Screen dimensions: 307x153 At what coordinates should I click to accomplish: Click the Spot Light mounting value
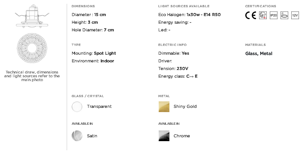pyautogui.click(x=105, y=53)
